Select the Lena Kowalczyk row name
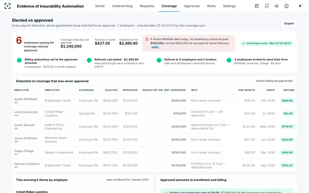The image size is (309, 193). click(26, 112)
